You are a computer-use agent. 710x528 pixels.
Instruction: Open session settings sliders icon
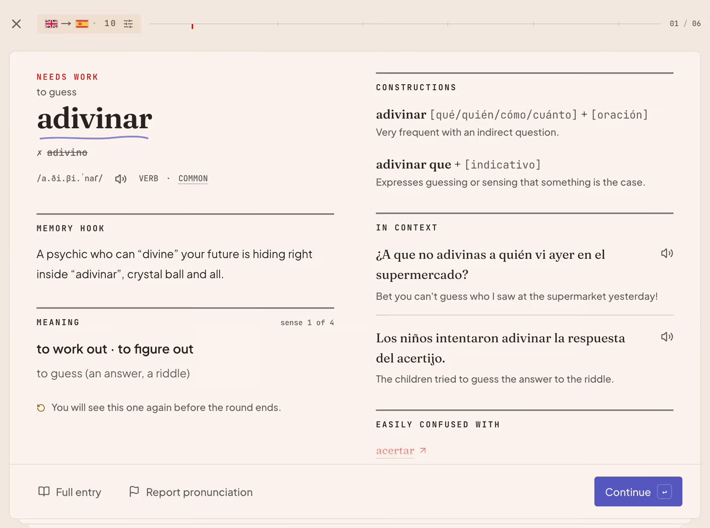(x=129, y=24)
